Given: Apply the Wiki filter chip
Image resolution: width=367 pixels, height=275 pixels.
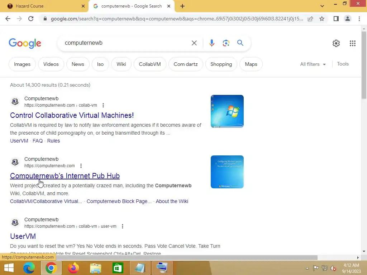Looking at the screenshot, I should click(121, 64).
